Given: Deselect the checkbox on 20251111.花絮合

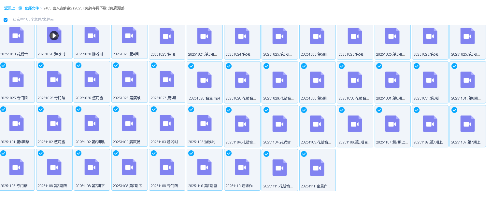Looking at the screenshot, I should point(266,154).
